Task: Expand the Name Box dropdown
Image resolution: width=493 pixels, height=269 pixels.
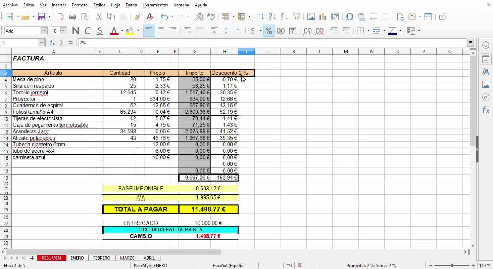Action: pyautogui.click(x=41, y=43)
